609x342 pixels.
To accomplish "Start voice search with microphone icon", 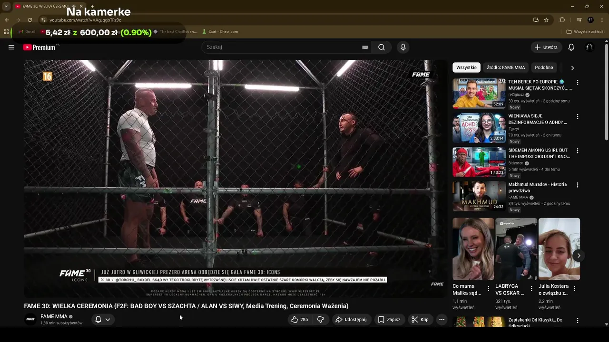I will [x=403, y=47].
